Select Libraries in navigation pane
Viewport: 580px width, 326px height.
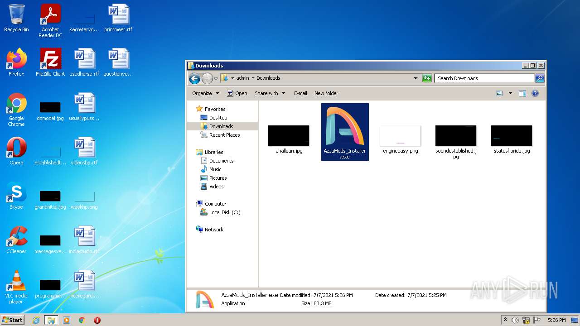pyautogui.click(x=209, y=152)
